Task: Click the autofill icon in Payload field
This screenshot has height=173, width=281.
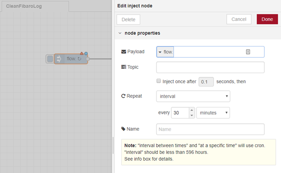Action: [248, 52]
